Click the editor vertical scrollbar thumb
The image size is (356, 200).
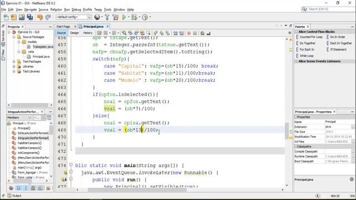click(x=287, y=131)
